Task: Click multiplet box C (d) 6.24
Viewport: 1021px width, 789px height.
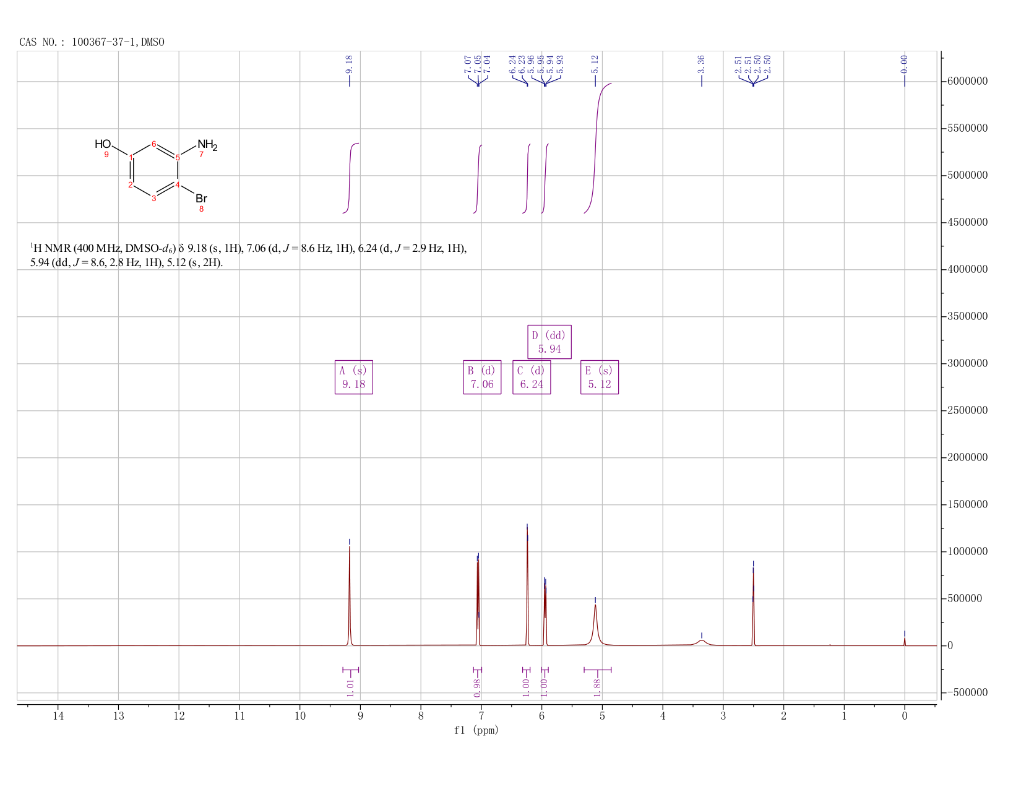Action: click(532, 377)
